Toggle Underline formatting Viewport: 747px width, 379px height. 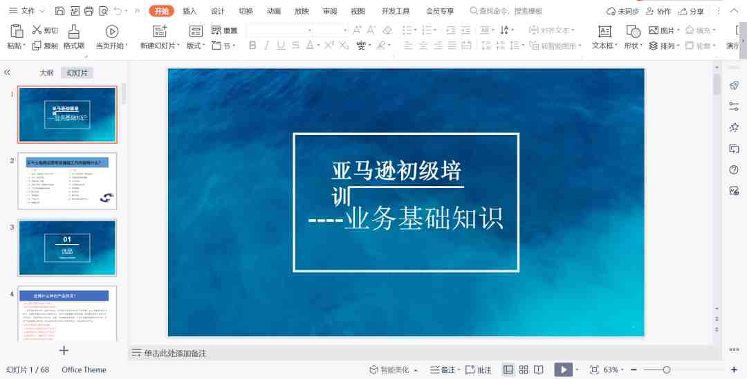[281, 45]
